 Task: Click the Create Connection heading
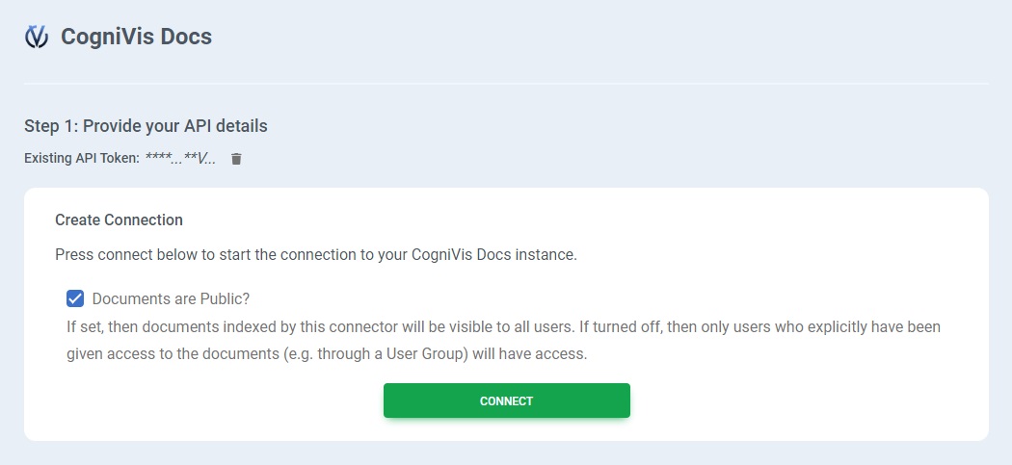point(119,220)
